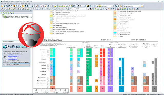Click the online data globe icon
The height and width of the screenshot is (95, 164).
coord(4,6)
